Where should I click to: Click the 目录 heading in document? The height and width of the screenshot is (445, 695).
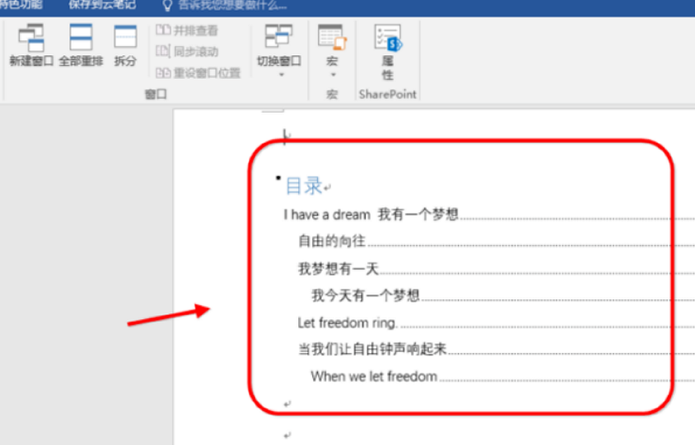coord(304,186)
